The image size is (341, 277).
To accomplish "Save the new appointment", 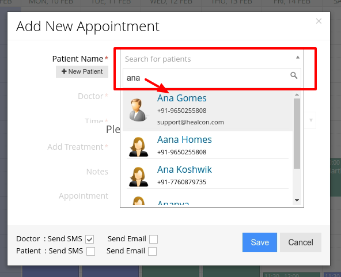I will (260, 242).
